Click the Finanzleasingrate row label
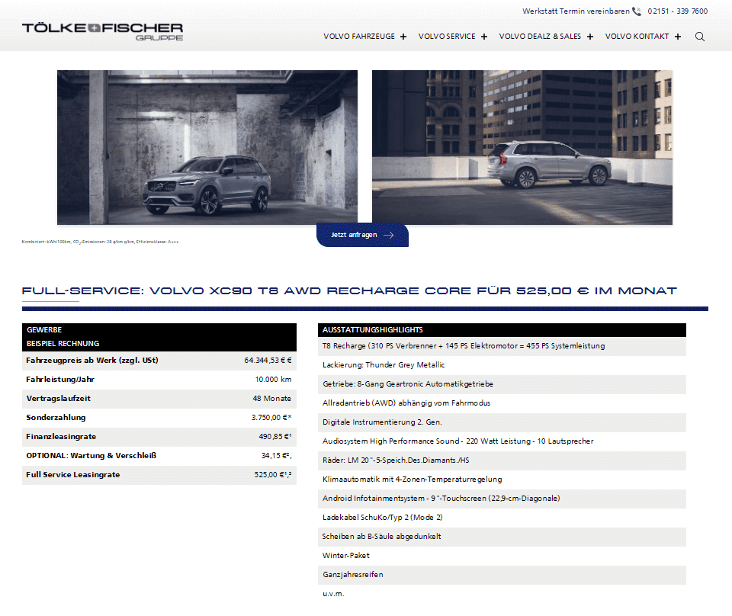This screenshot has height=616, width=732. point(61,437)
